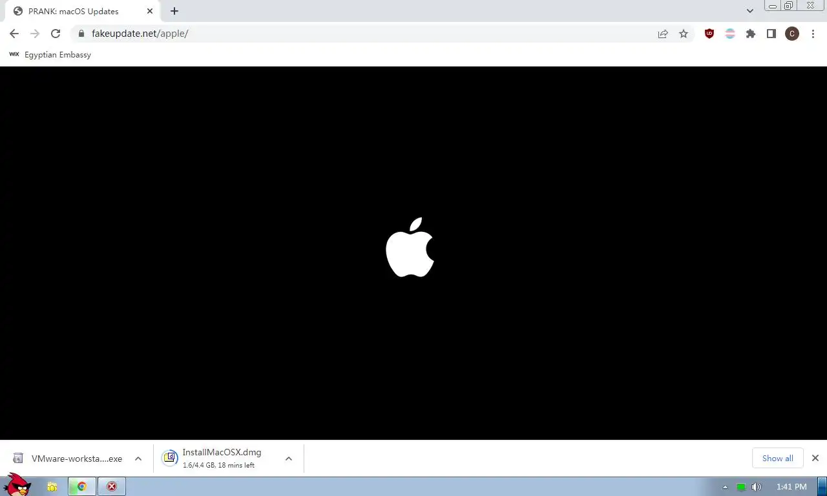Expand options for InstallMacOSX.dmg download
Viewport: 827px width, 496px height.
click(289, 459)
